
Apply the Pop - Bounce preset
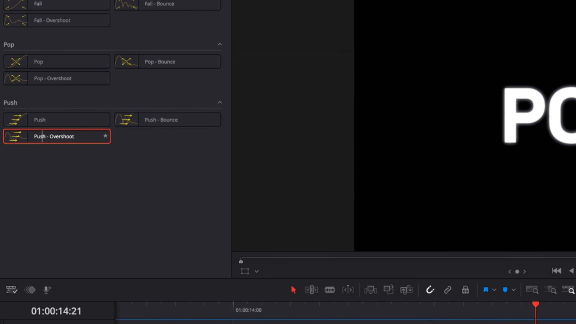click(x=167, y=61)
